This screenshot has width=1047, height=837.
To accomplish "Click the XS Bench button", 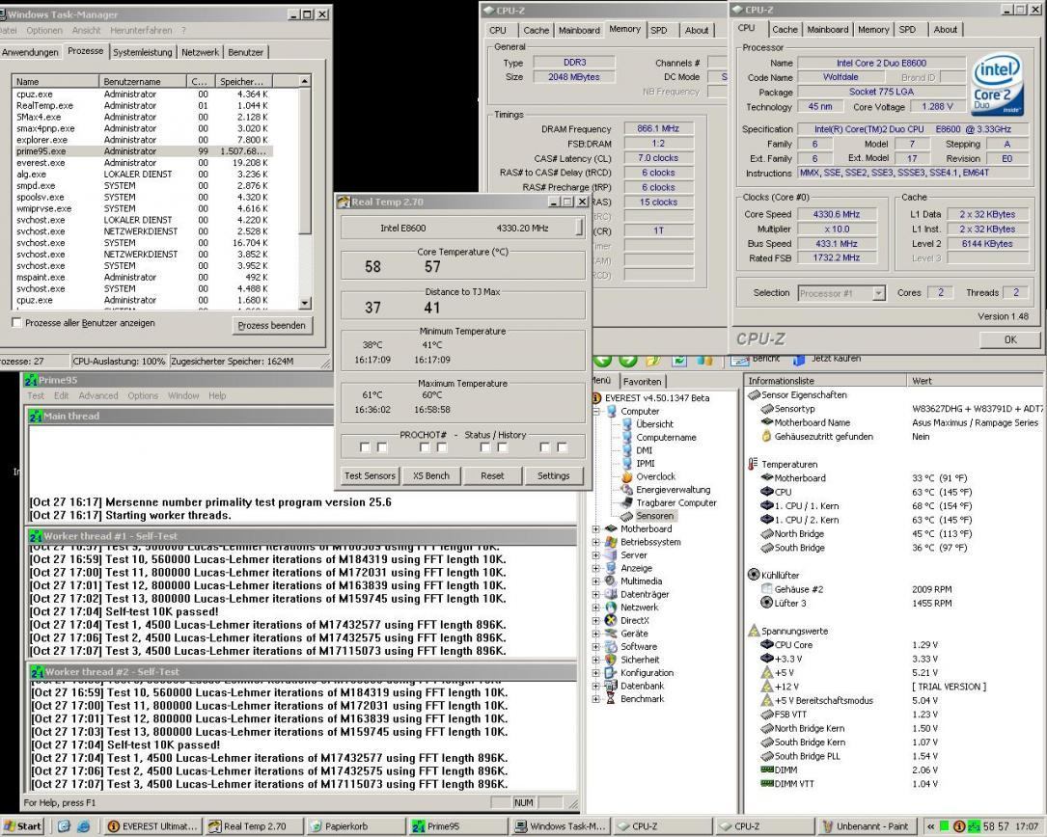I will click(430, 476).
